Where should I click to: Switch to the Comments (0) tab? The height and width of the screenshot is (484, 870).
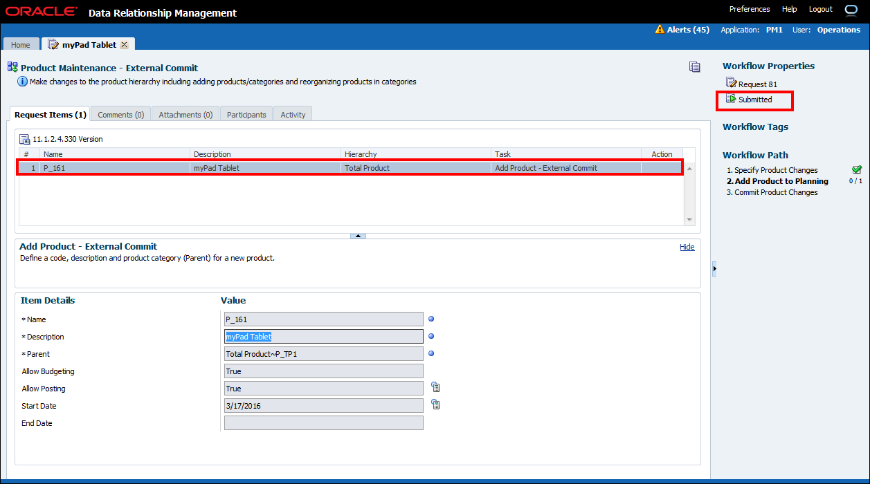click(x=121, y=115)
